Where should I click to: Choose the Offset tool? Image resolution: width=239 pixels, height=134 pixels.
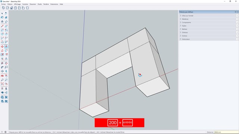point(6,55)
